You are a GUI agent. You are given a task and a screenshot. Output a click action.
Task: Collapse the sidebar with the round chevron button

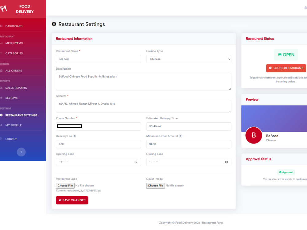pos(21,152)
